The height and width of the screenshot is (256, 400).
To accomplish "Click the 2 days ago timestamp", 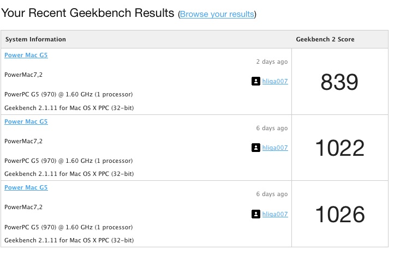I will coord(272,62).
